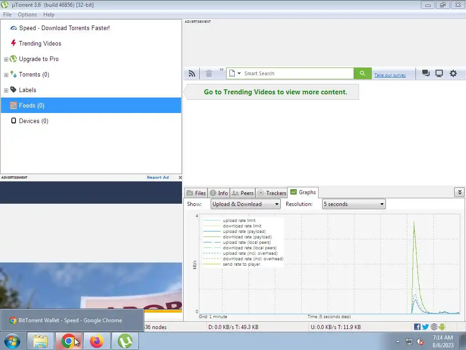Open preferences with the gear icon

click(453, 73)
